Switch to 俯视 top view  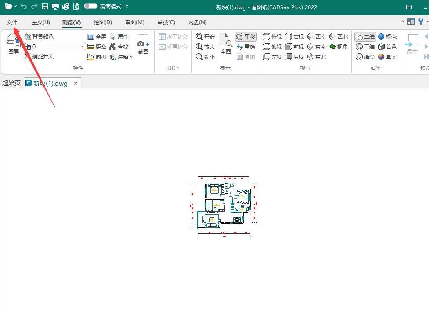pyautogui.click(x=272, y=37)
